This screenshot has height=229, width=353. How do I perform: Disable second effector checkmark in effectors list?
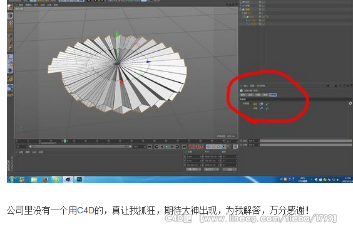pos(267,109)
